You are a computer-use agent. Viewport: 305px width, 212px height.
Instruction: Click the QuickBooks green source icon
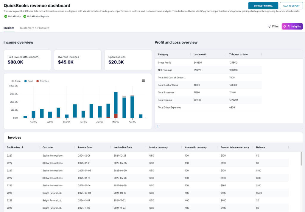tap(6, 16)
